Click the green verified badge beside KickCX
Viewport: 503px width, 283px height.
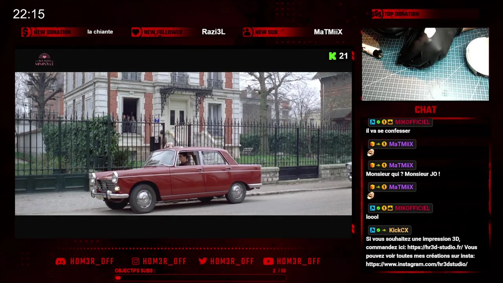pos(378,230)
